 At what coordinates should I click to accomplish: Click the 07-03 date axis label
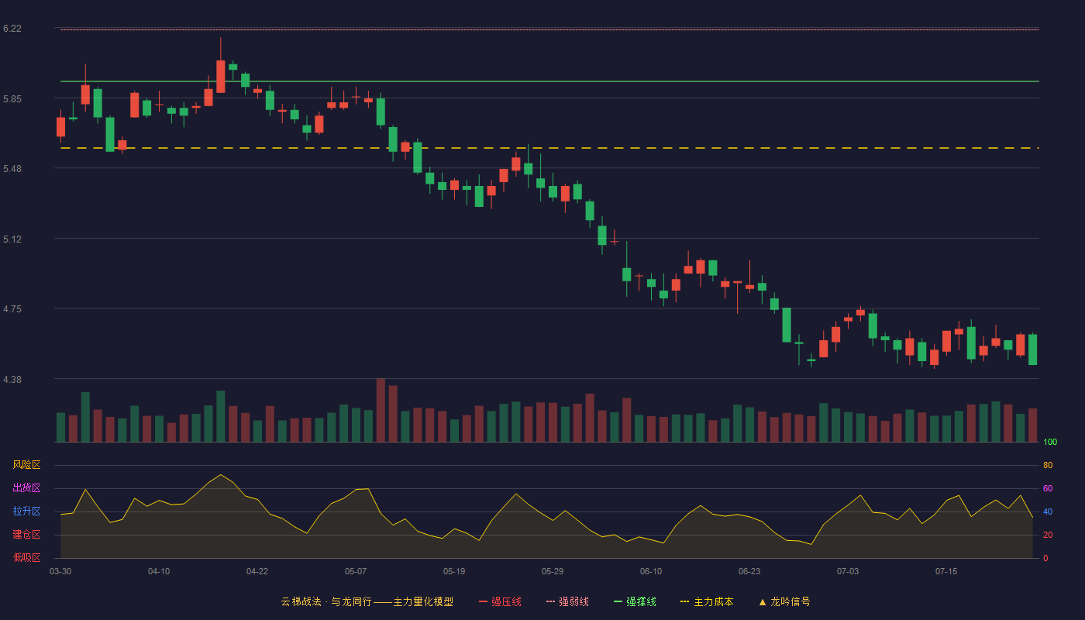point(848,571)
